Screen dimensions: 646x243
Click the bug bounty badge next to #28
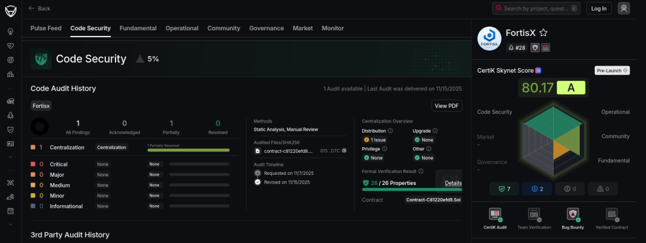click(535, 48)
